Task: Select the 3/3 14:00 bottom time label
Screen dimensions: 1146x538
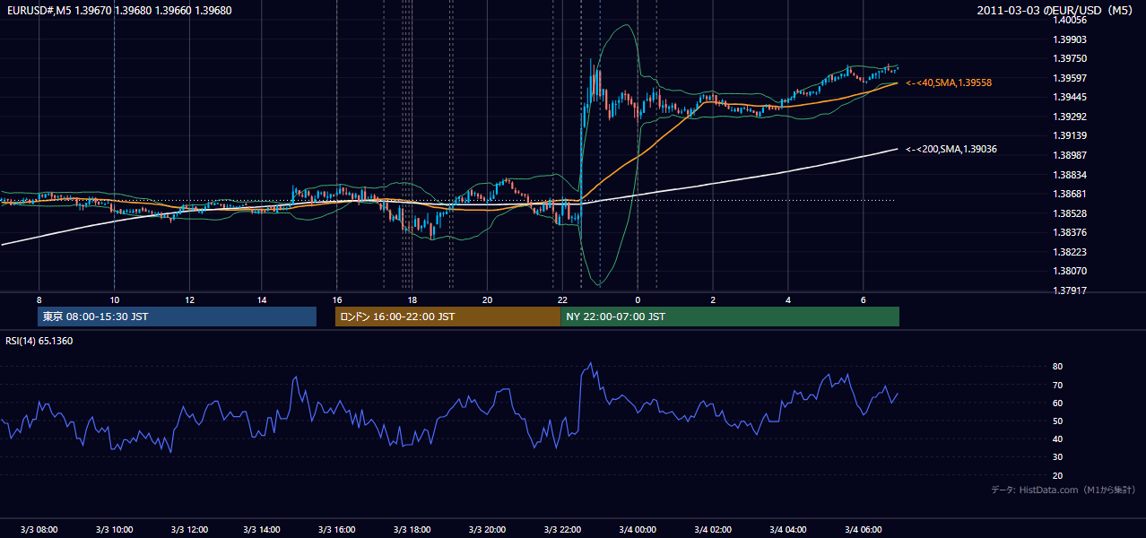Action: click(x=264, y=530)
